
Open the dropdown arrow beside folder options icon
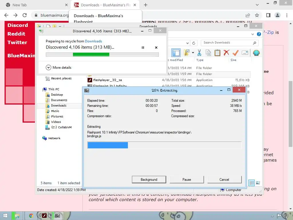click(193, 53)
